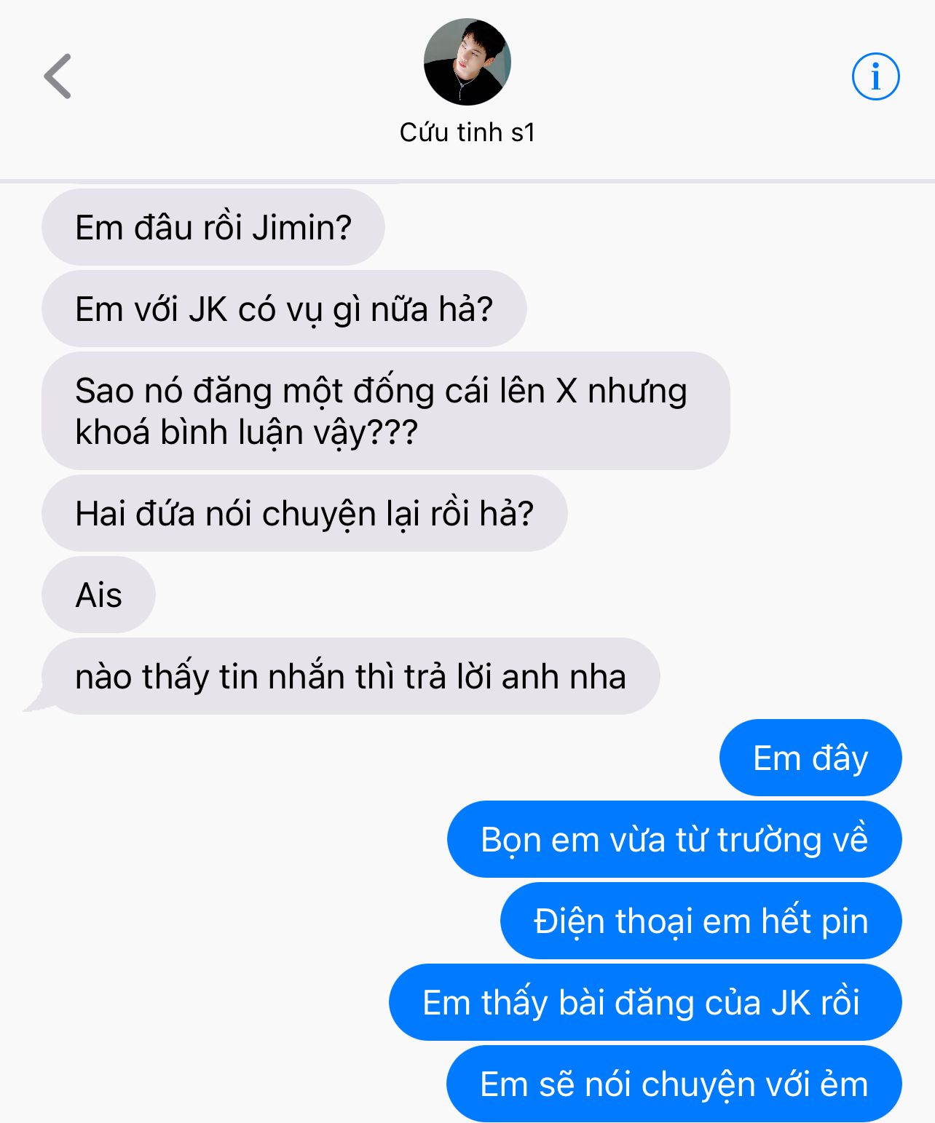The image size is (935, 1123).
Task: Tap the message 'Hai đứa nói chuyện lại rồi hả?'
Action: tap(304, 513)
